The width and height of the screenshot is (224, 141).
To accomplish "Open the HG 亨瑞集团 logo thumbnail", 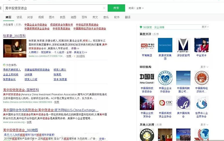I will [147, 45].
